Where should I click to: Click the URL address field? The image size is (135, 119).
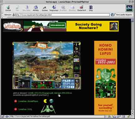(63, 15)
